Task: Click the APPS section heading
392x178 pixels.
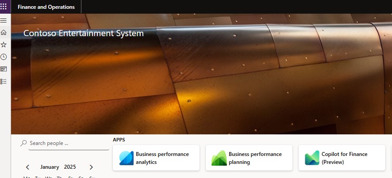Action: pos(119,140)
